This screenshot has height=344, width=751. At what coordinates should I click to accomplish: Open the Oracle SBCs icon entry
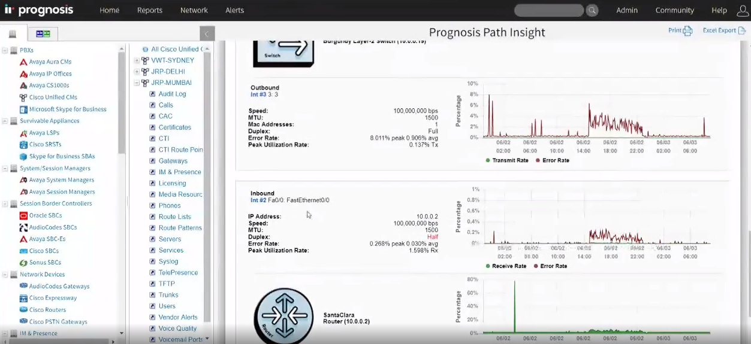(23, 215)
